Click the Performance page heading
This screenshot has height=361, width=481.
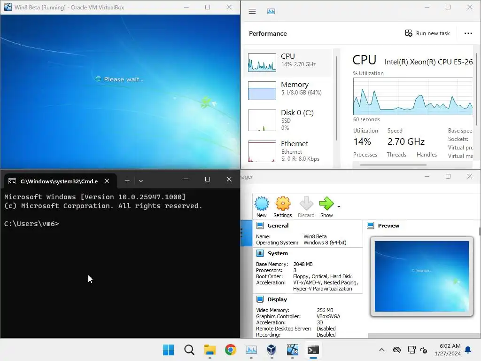point(268,33)
